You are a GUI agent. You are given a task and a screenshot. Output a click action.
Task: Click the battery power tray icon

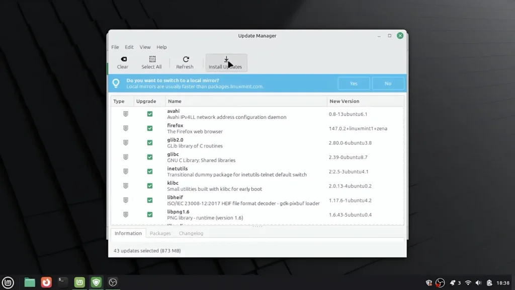[489, 283]
